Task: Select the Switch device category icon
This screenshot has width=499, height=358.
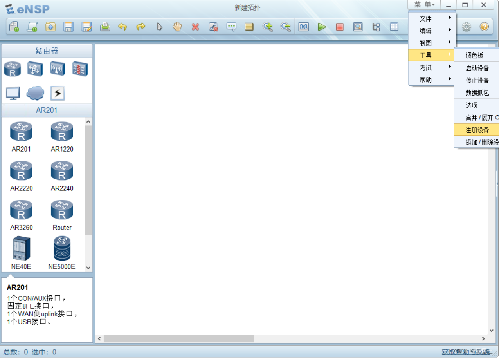Action: coord(35,69)
